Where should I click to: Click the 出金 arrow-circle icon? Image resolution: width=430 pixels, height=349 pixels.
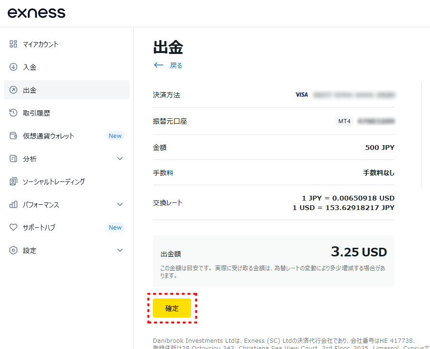pos(13,90)
